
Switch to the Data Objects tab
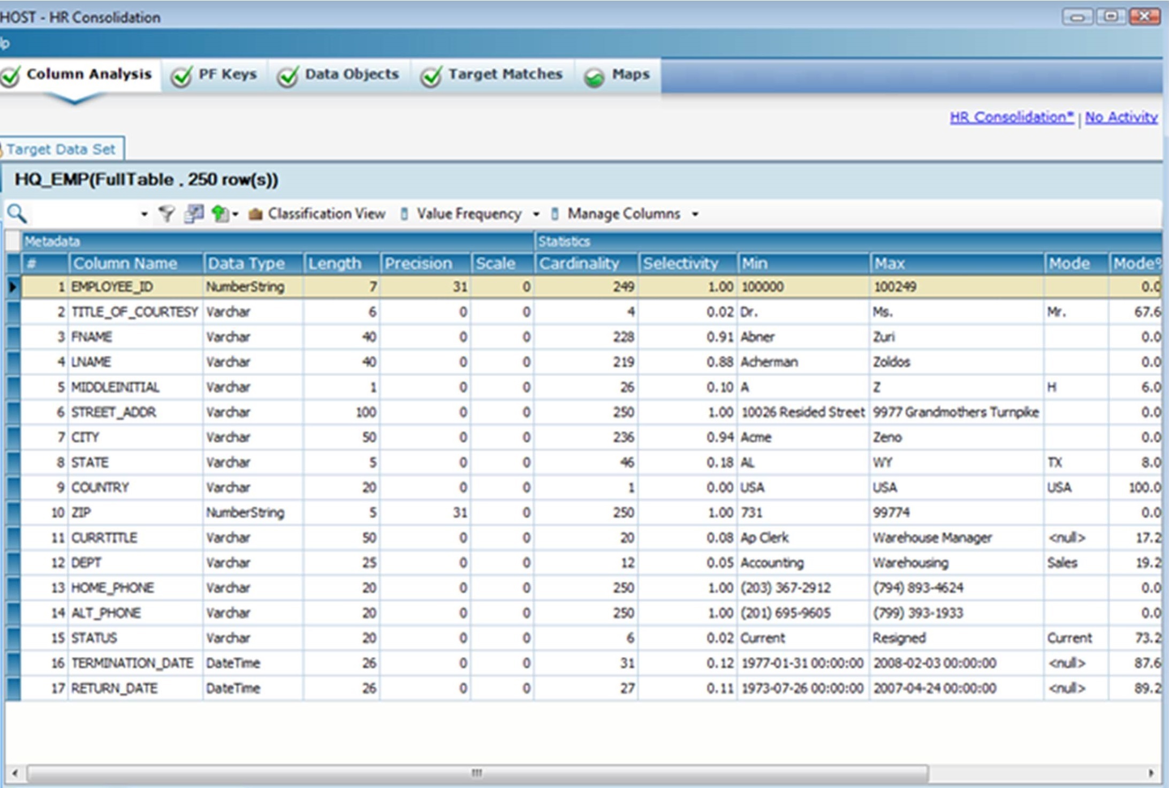pos(340,75)
